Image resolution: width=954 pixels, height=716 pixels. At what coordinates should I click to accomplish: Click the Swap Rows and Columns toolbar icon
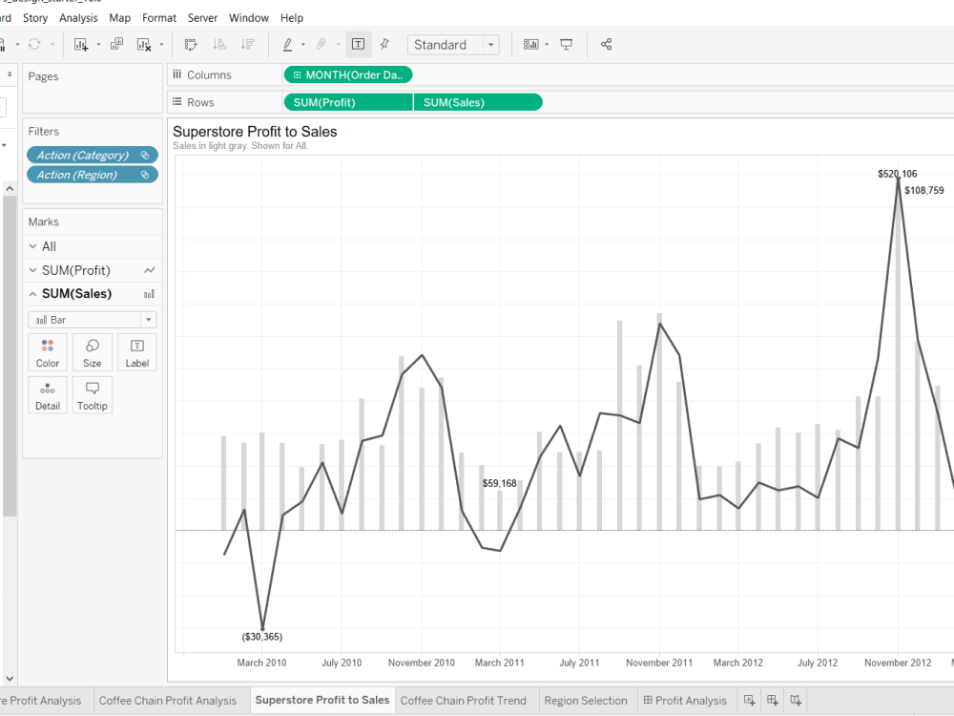tap(190, 44)
